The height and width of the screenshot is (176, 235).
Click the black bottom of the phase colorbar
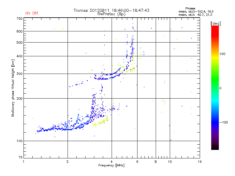pos(215,148)
